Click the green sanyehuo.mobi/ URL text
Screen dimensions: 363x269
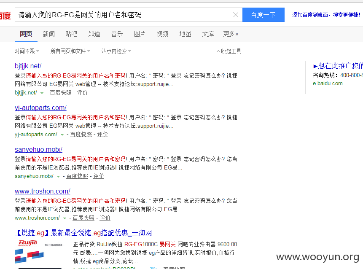point(34,176)
